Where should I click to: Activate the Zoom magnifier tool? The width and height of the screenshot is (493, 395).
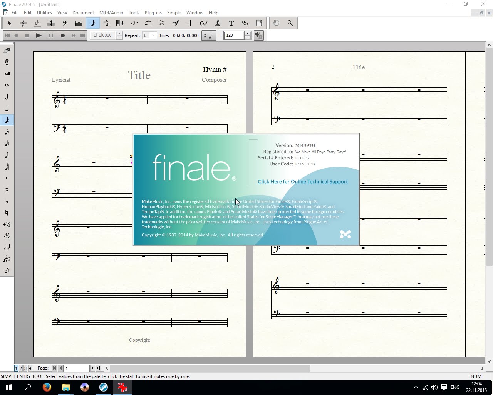pos(290,23)
